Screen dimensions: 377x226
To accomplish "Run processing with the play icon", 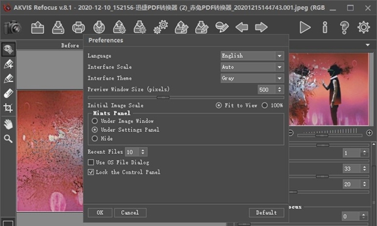I will [x=305, y=28].
